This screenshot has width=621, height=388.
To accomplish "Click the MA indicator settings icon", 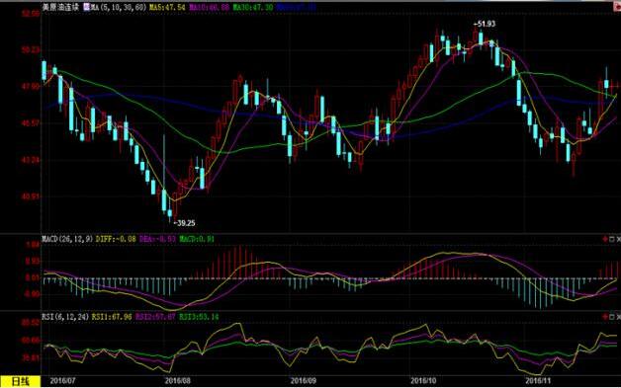I will click(x=86, y=7).
